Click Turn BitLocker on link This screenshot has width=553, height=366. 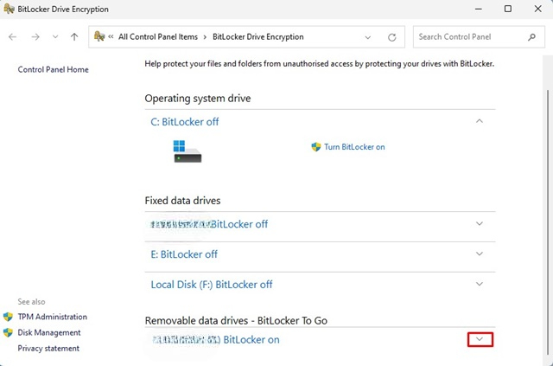354,147
